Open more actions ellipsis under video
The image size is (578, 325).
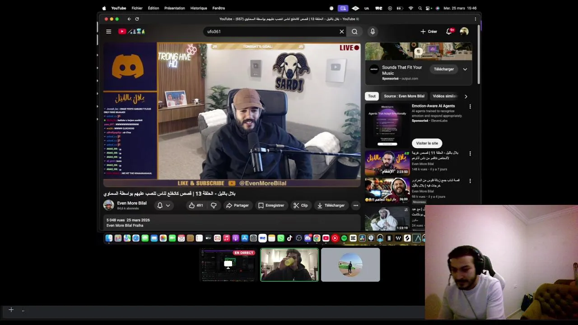pyautogui.click(x=356, y=205)
